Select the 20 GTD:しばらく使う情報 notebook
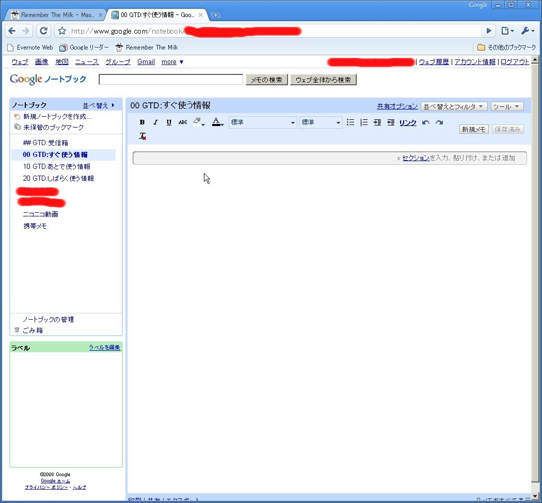 [x=58, y=178]
